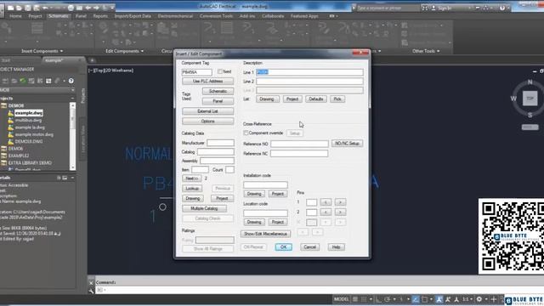
Task: Click the NO/NC Setup button
Action: [348, 144]
